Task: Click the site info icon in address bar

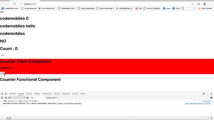Action: (x=21, y=4)
